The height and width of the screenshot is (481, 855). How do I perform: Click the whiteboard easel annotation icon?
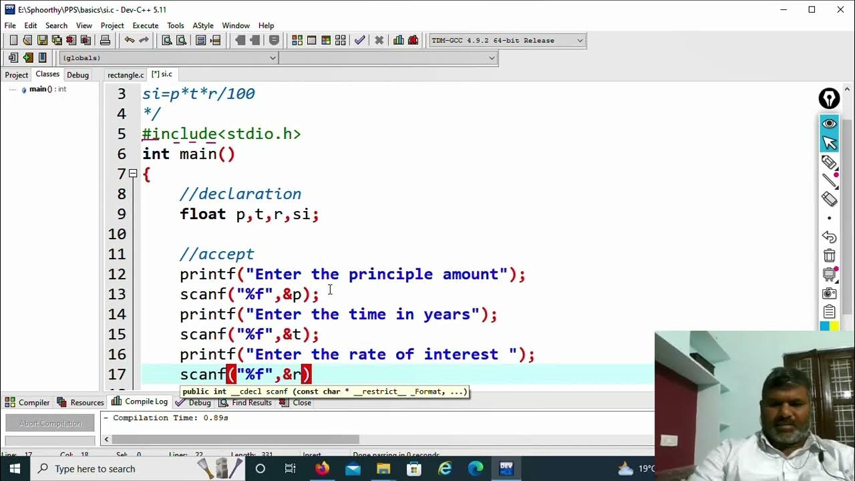(x=829, y=275)
